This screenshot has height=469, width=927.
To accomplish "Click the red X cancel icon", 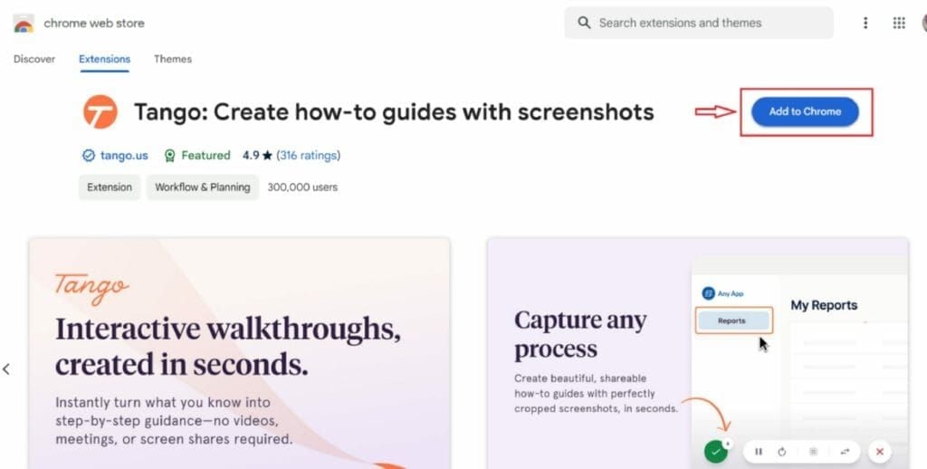I will (x=879, y=451).
